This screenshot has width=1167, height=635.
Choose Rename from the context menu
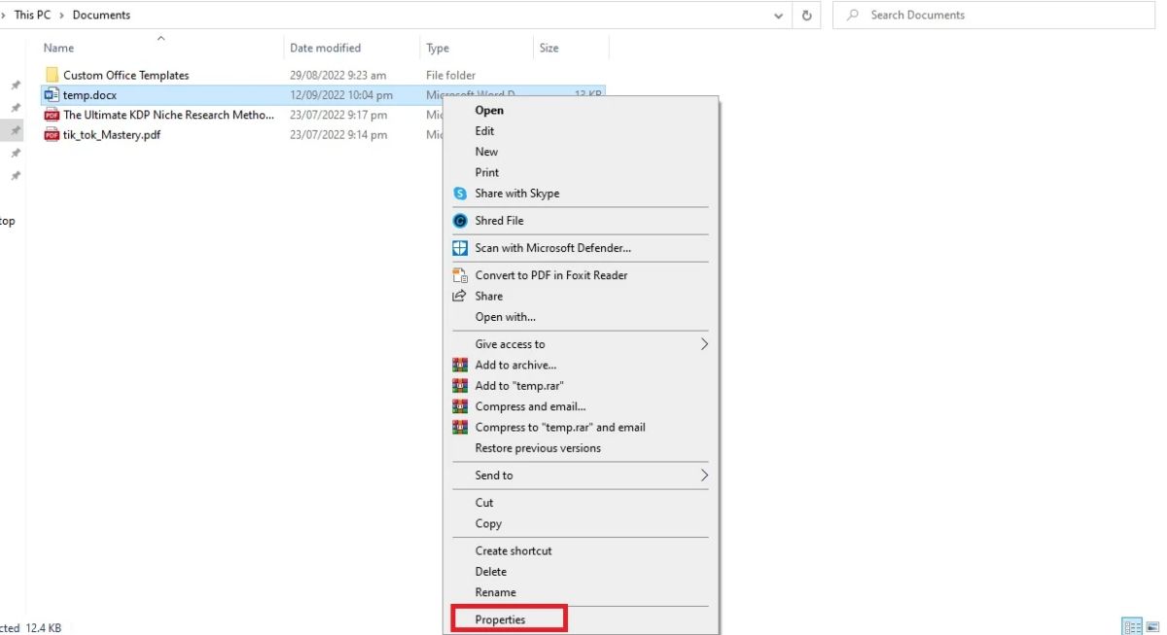pos(498,592)
